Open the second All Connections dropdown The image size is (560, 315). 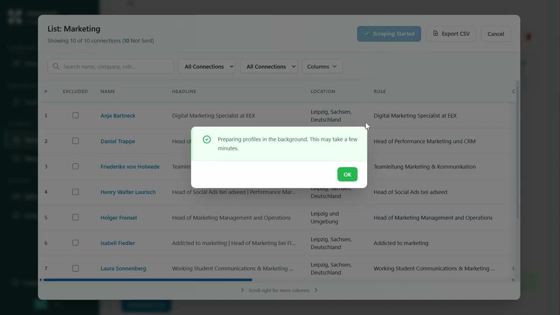point(269,66)
